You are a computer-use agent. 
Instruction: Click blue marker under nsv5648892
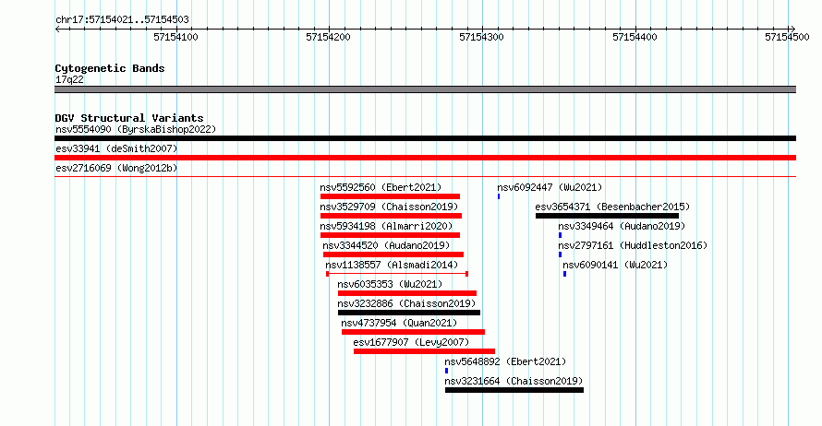pos(447,371)
